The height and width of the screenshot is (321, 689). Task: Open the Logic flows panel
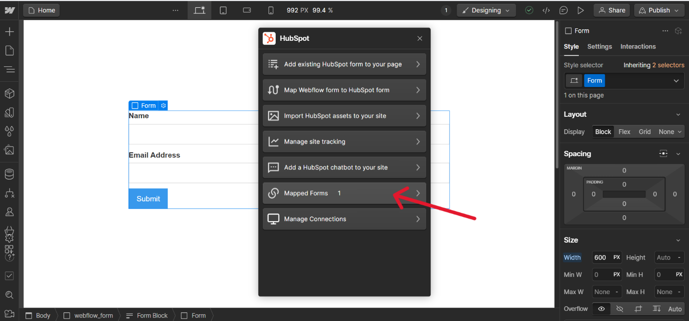pyautogui.click(x=10, y=193)
